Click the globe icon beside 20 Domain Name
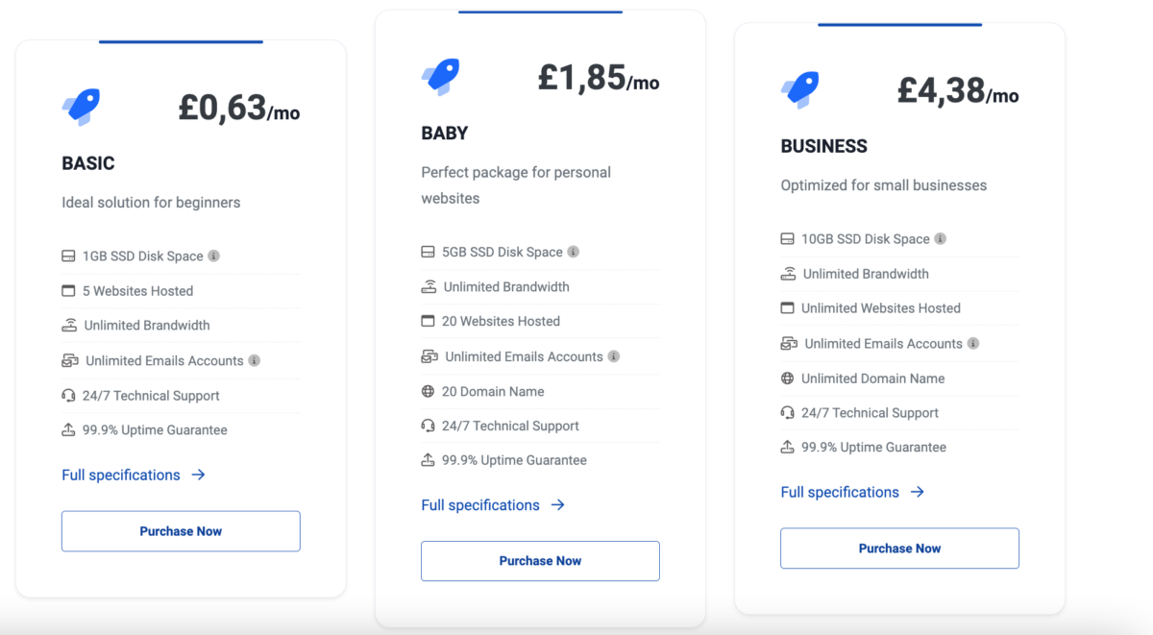 pyautogui.click(x=429, y=391)
